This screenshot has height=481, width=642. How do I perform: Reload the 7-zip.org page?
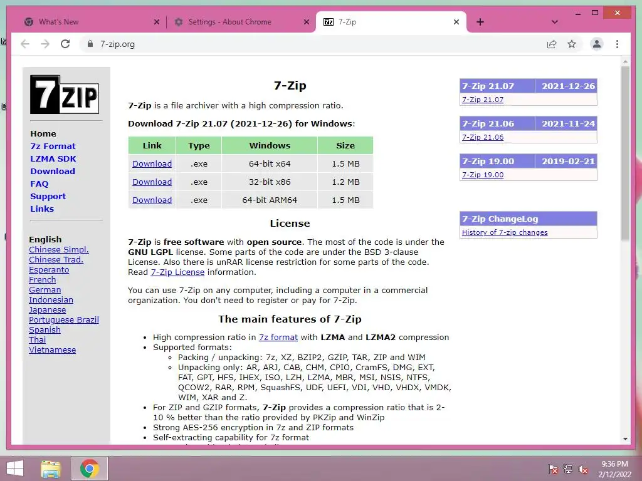tap(65, 44)
